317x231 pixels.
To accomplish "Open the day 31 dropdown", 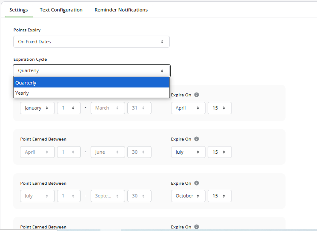I will 139,108.
